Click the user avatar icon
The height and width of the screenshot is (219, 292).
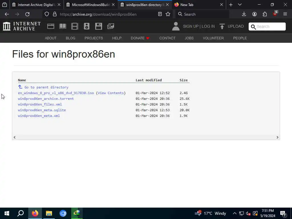coord(176,26)
